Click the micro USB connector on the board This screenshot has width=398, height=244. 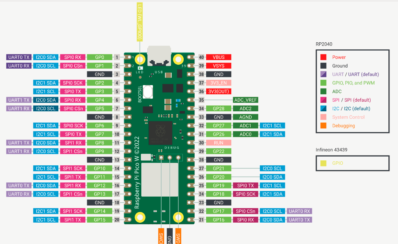(159, 57)
